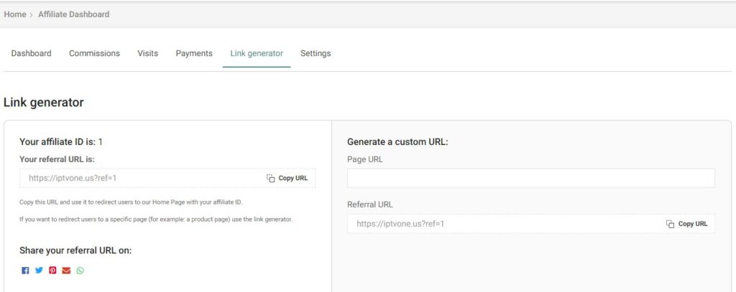Open the Payments tab
Screen dimensions: 736x292
coord(194,53)
